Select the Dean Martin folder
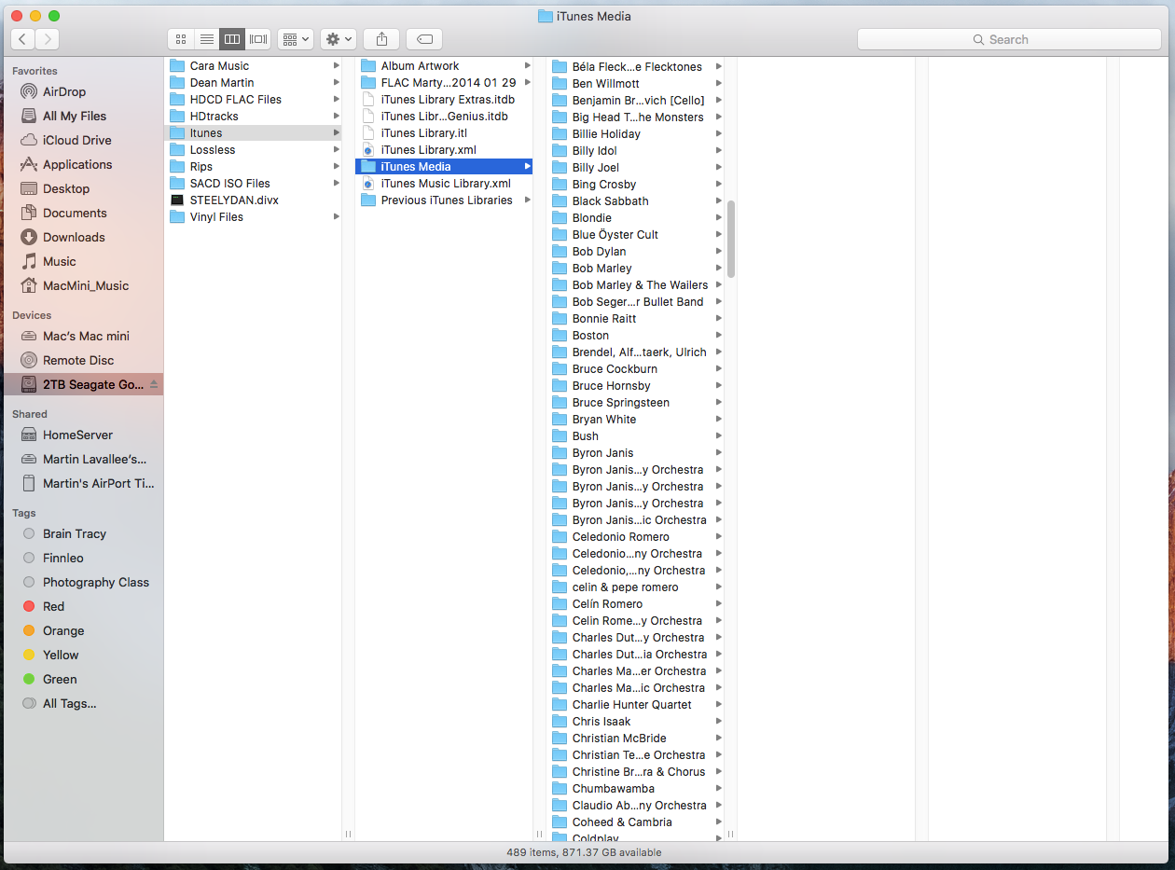The height and width of the screenshot is (870, 1175). click(253, 83)
